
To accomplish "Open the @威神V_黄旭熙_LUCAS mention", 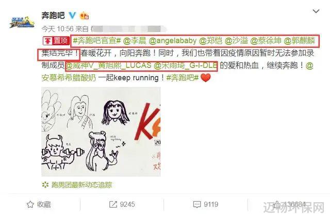I will tap(109, 65).
